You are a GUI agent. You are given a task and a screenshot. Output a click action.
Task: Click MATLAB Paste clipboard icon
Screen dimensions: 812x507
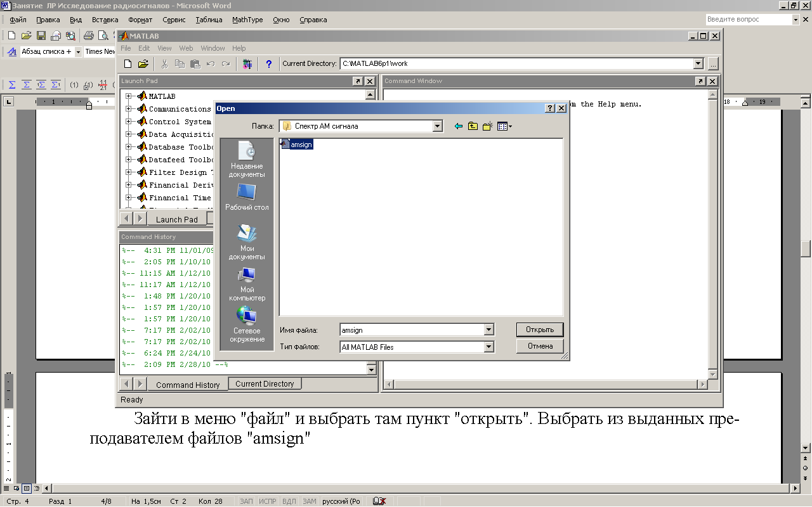click(x=195, y=64)
